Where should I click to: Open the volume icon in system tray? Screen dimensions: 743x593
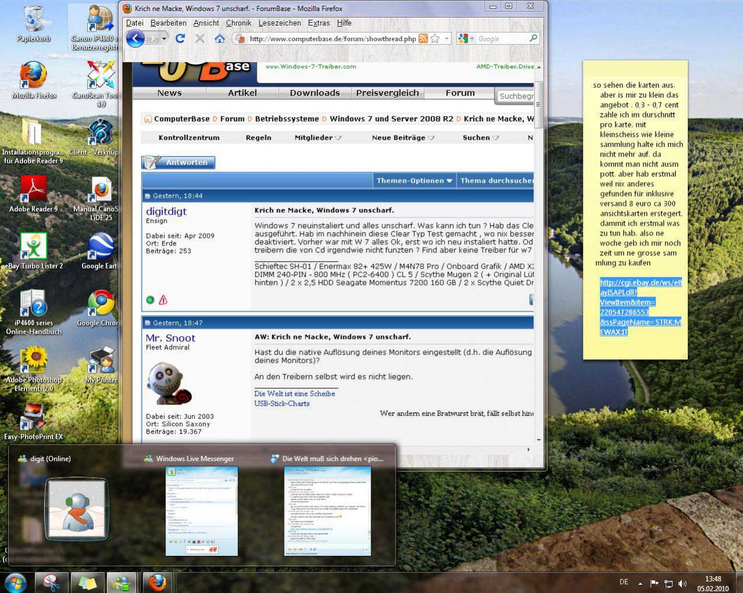[x=682, y=583]
